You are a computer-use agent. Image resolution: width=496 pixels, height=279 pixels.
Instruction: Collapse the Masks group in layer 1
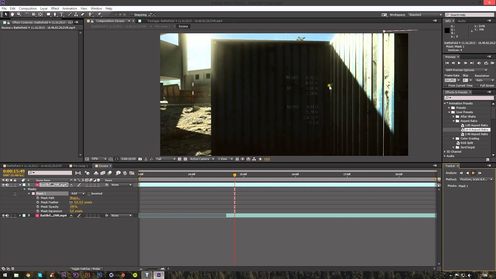click(24, 189)
